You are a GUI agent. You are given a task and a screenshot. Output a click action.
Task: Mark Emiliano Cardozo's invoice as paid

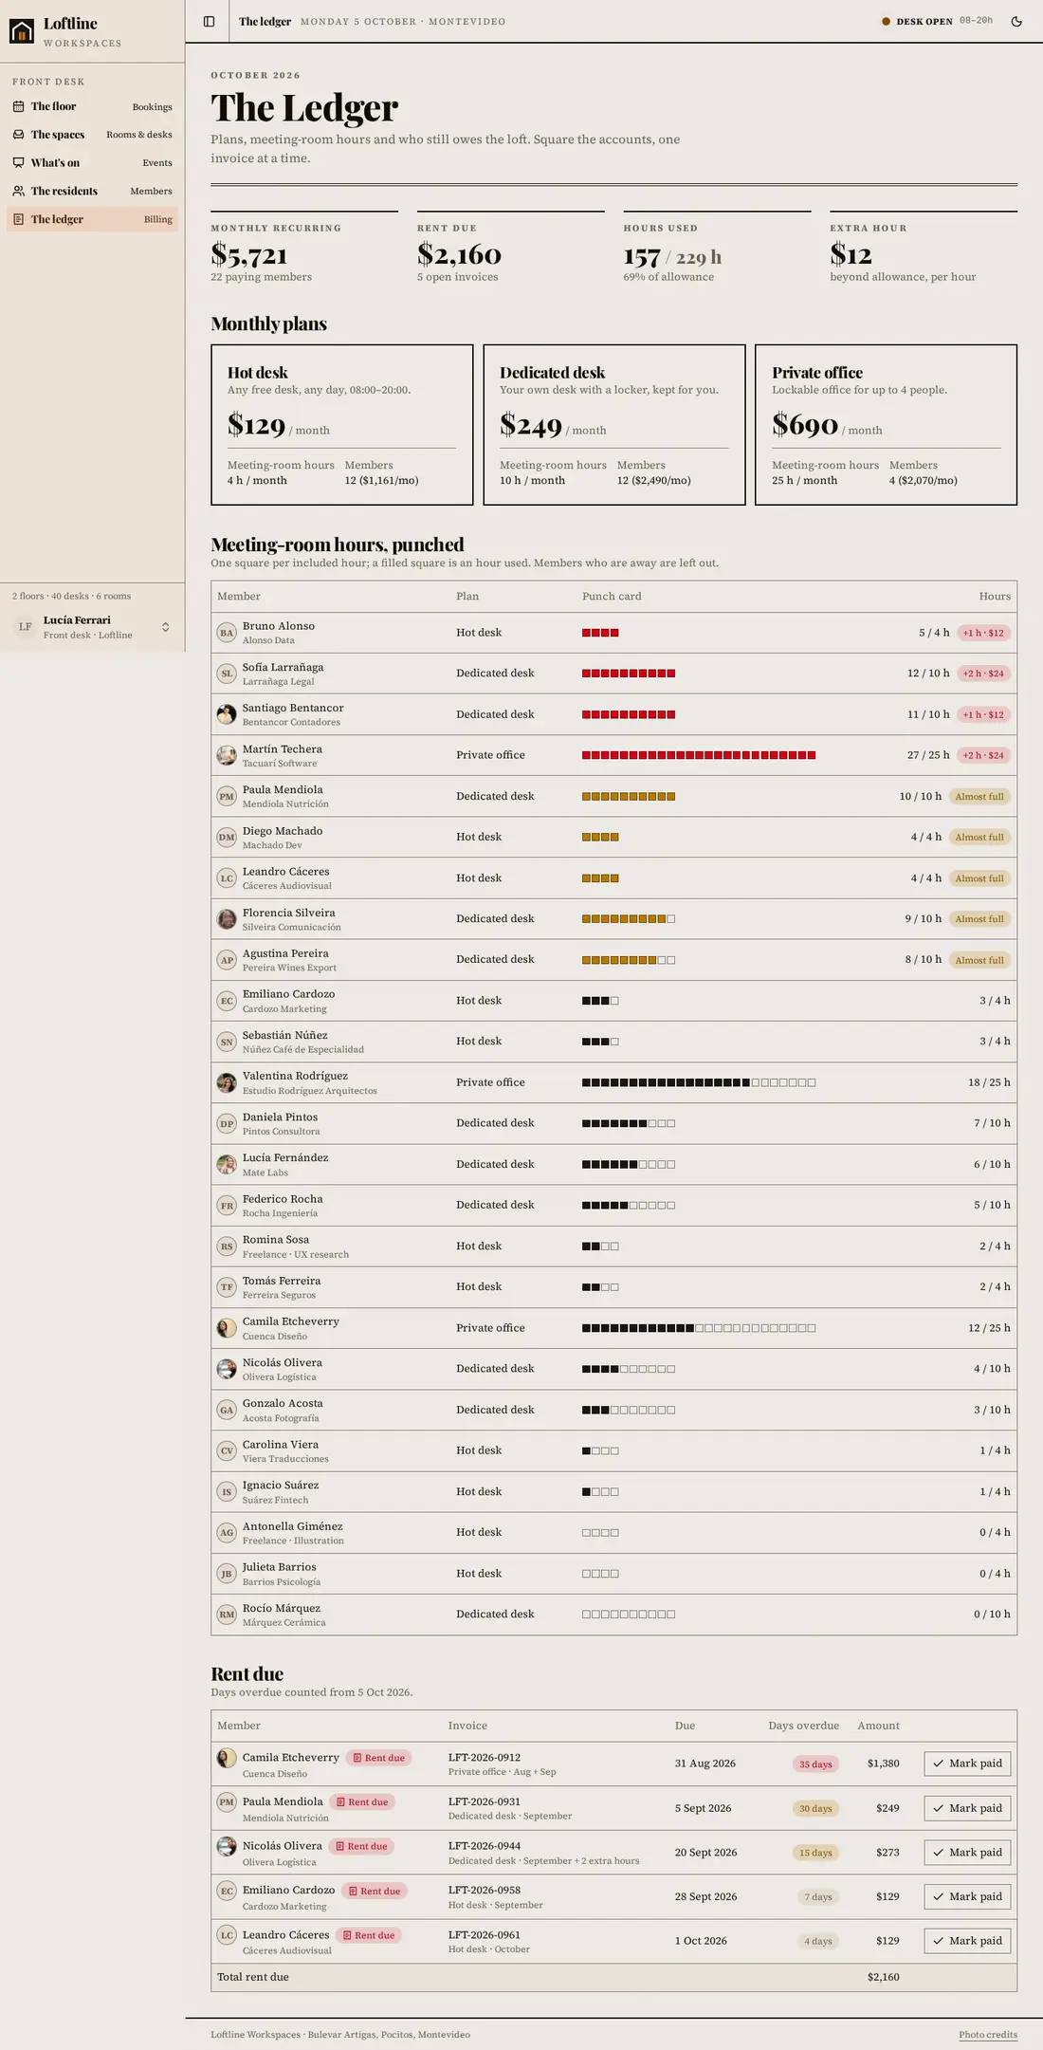(967, 1896)
